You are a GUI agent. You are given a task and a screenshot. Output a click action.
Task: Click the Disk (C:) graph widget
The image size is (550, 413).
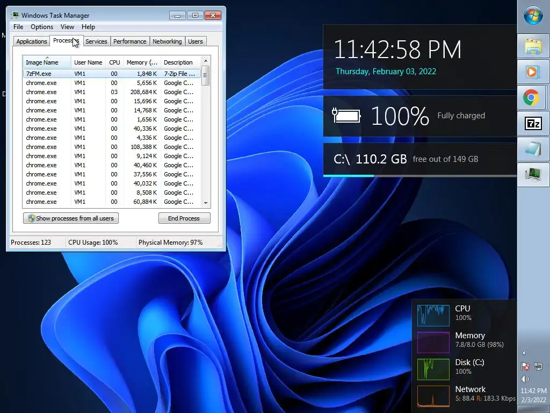[433, 369]
